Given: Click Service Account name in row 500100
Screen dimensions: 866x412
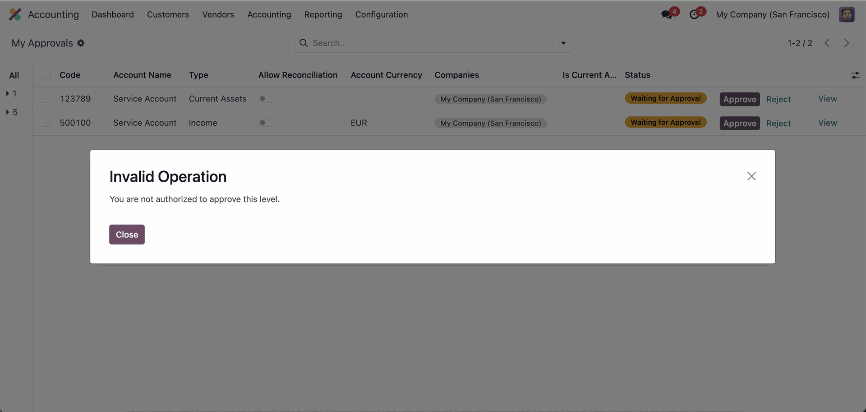Looking at the screenshot, I should pos(145,123).
